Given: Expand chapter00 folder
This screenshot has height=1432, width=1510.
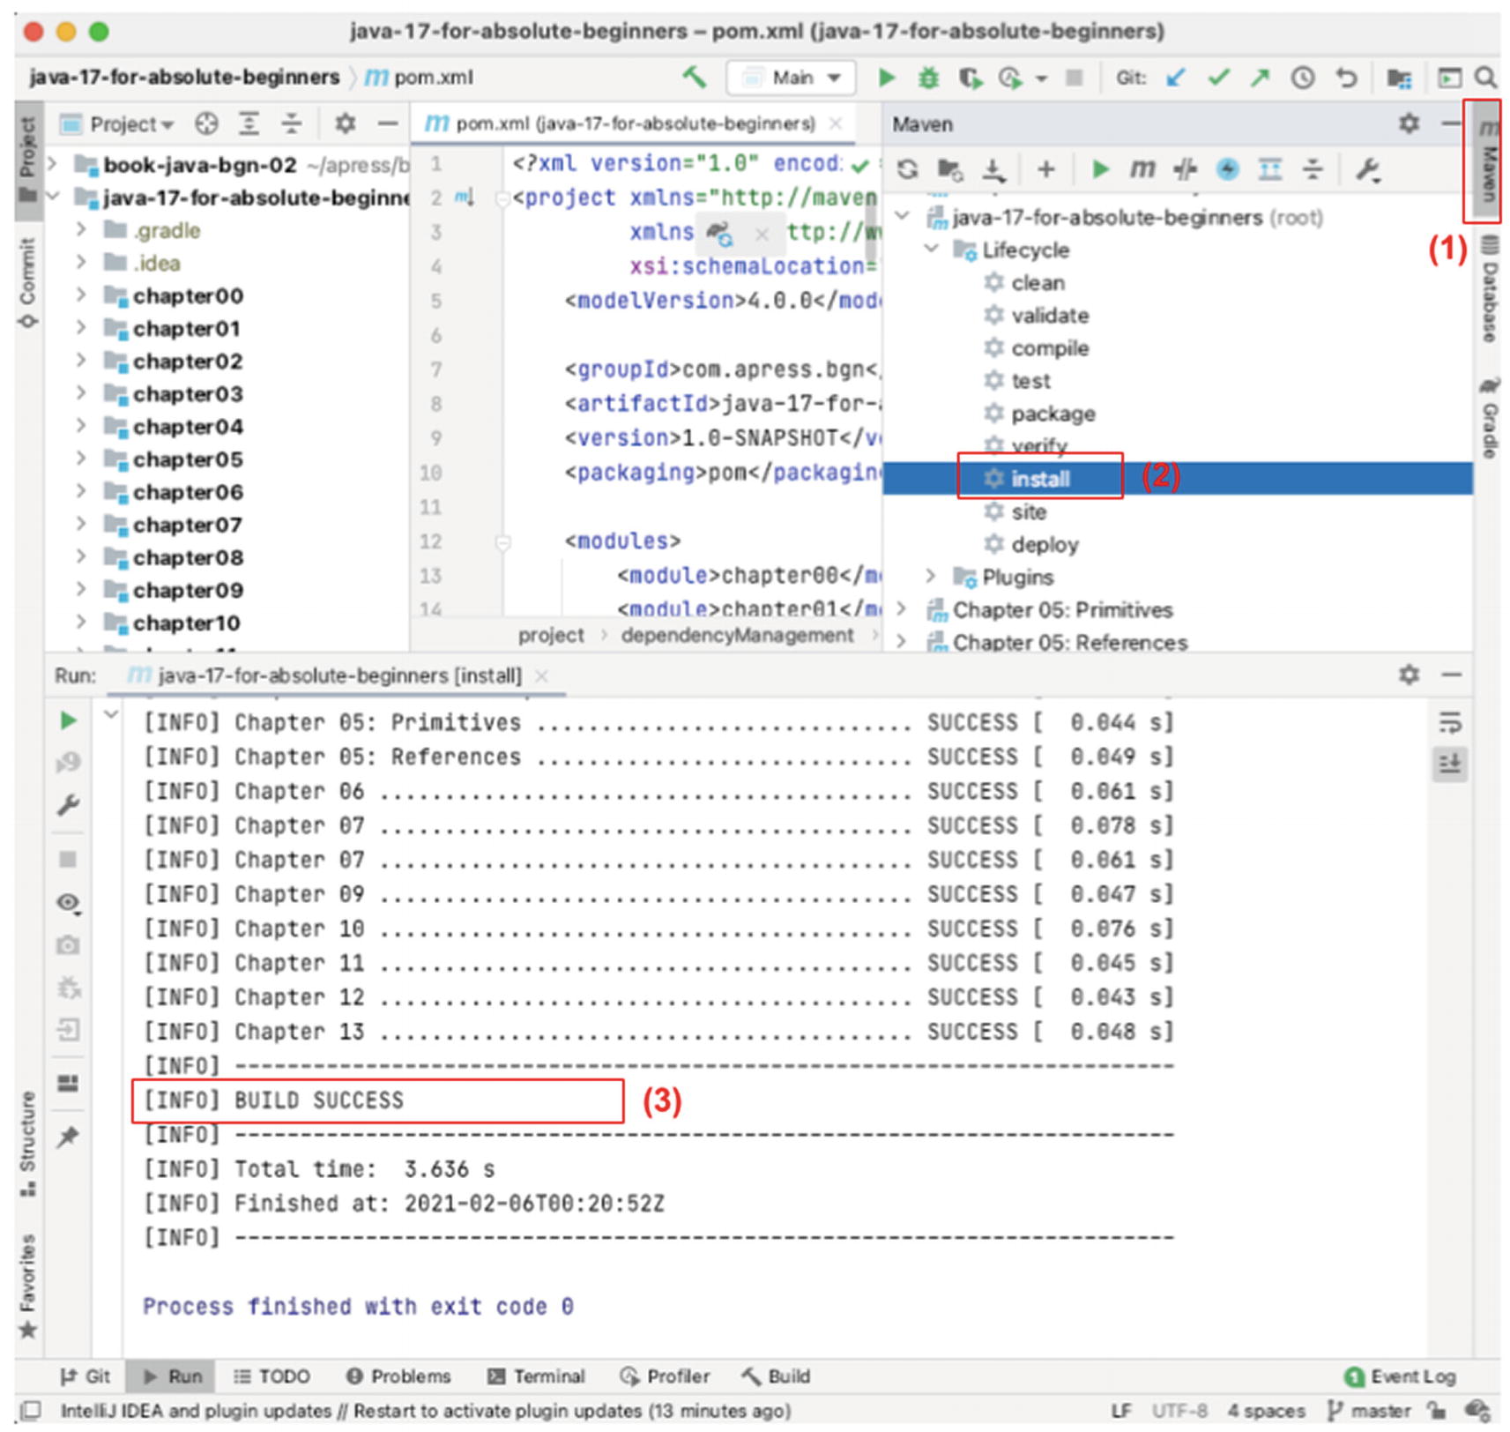Looking at the screenshot, I should 81,295.
